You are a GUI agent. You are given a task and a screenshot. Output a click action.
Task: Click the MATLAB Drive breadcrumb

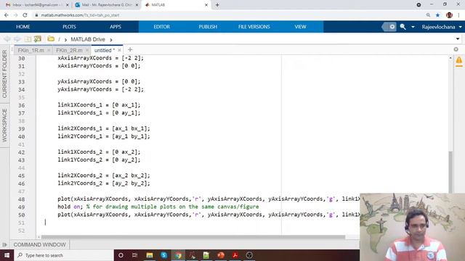click(x=88, y=39)
